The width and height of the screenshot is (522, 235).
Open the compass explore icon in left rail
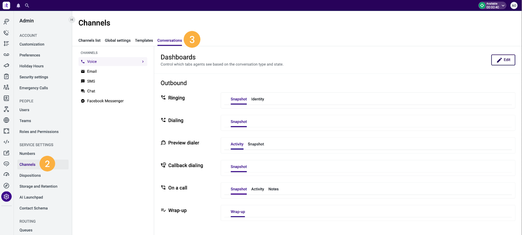click(6, 186)
